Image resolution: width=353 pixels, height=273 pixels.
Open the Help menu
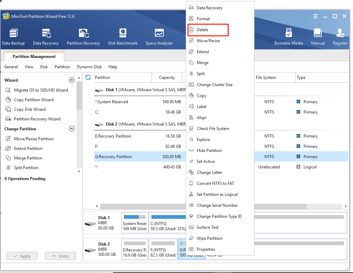point(113,67)
